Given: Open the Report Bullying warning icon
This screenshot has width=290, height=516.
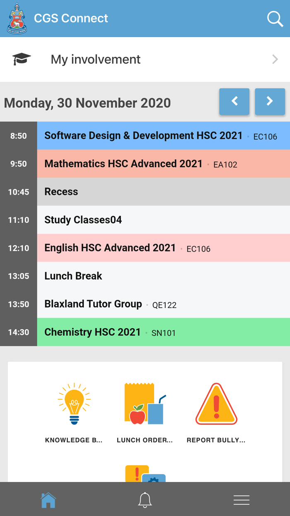Looking at the screenshot, I should (216, 402).
